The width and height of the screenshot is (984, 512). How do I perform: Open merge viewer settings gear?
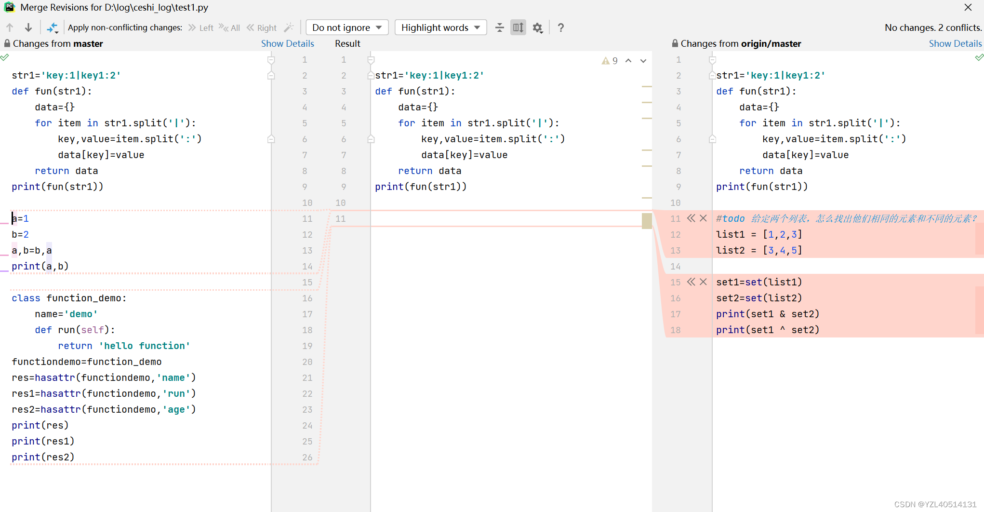[538, 27]
